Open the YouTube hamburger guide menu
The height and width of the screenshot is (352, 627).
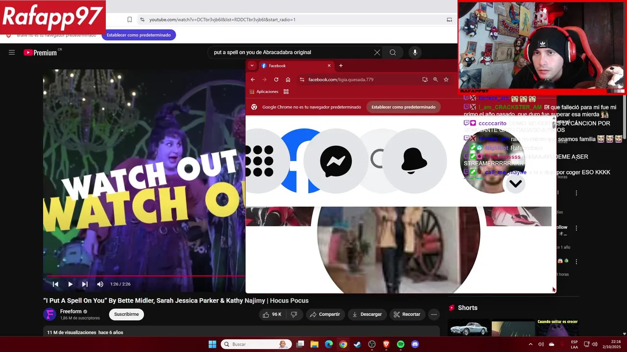12,52
